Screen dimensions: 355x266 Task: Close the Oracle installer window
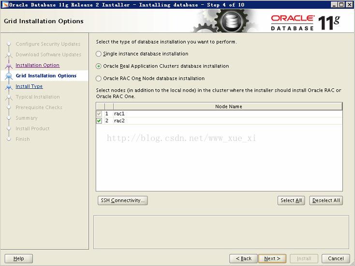pos(349,4)
